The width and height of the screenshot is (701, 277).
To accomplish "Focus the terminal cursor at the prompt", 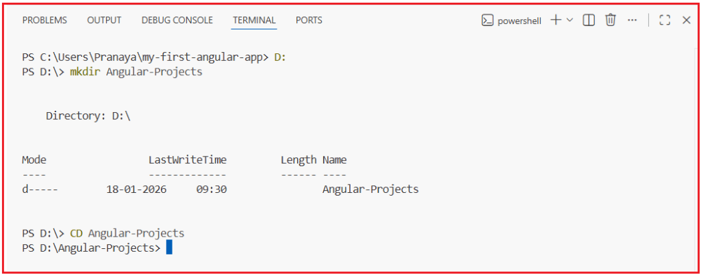I will pyautogui.click(x=169, y=248).
